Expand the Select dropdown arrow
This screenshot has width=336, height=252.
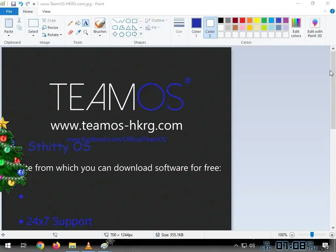click(33, 35)
